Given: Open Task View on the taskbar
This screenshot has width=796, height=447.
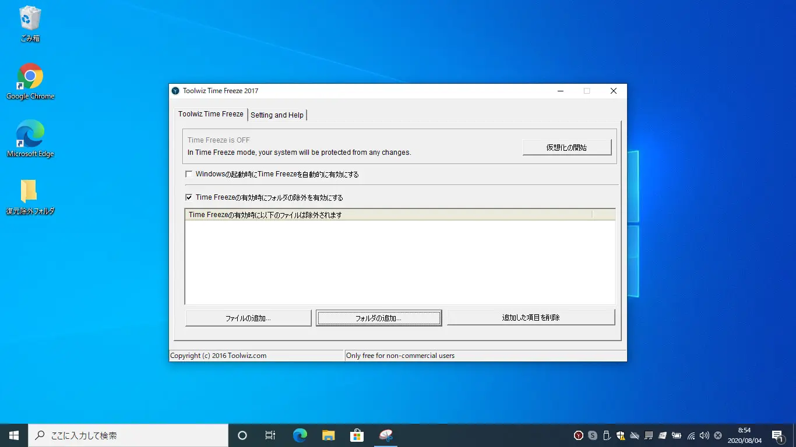Looking at the screenshot, I should [x=270, y=435].
